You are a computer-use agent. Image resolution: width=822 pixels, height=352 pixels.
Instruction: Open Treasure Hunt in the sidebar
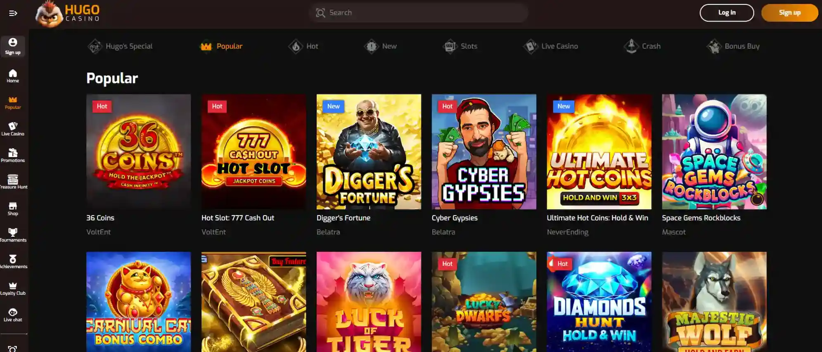[x=13, y=182]
